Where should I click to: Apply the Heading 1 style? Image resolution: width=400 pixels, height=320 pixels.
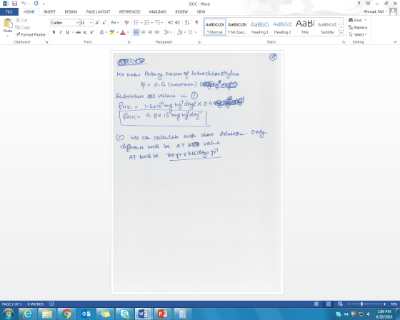pos(260,27)
